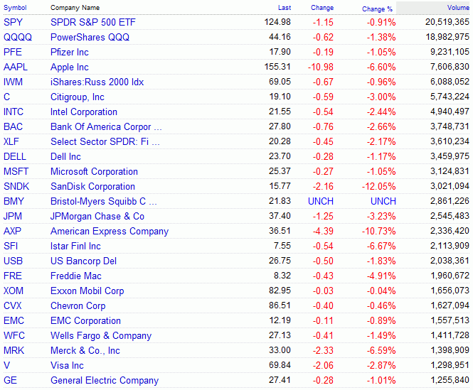The image size is (473, 390).
Task: Sort table by Symbol column header
Action: (14, 8)
